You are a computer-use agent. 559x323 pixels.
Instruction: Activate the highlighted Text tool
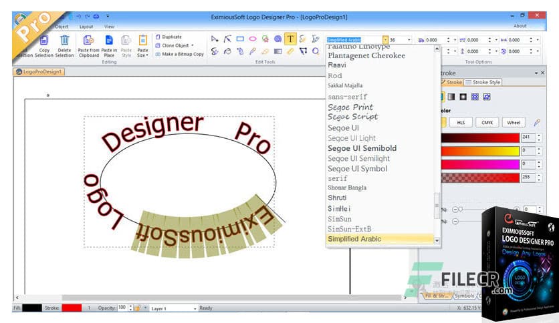coord(290,39)
